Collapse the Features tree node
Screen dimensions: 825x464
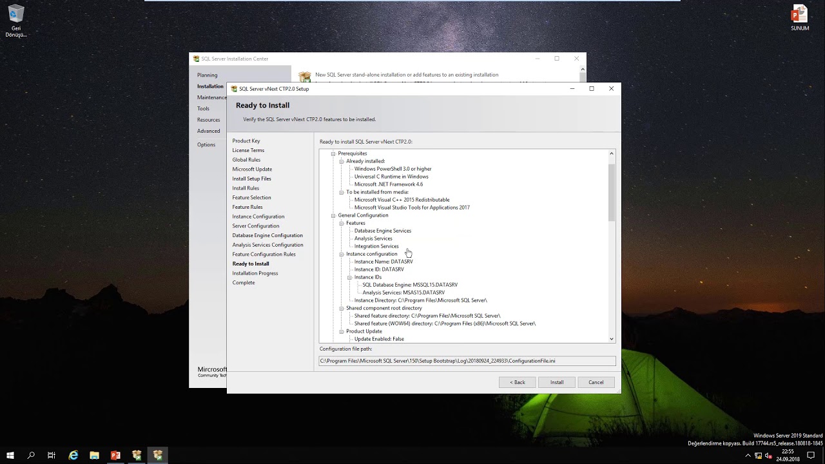pos(342,223)
